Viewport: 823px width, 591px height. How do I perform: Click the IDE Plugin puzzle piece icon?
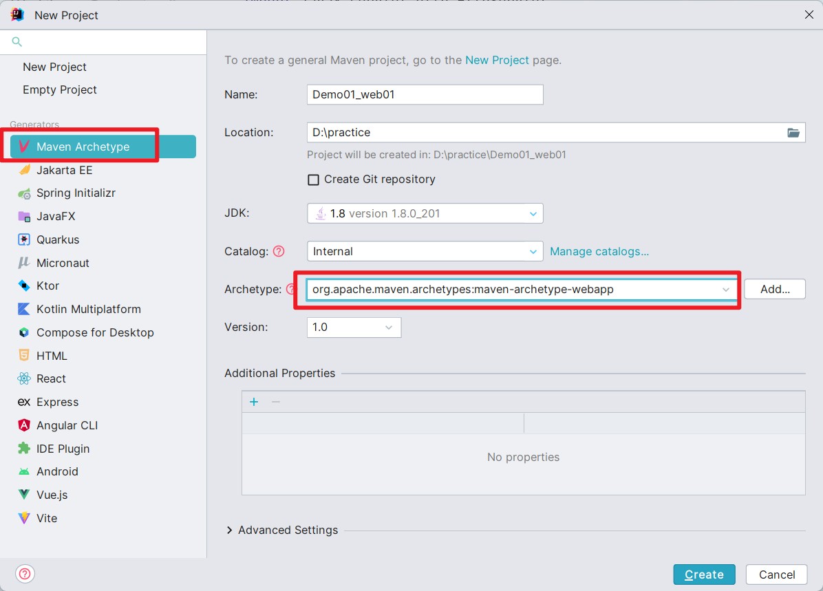[x=24, y=448]
